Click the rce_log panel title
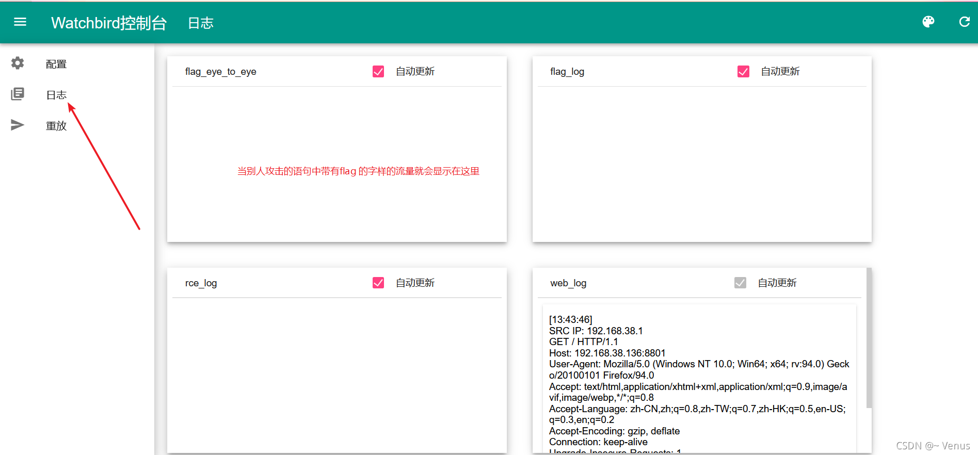Screen dimensions: 978x455 (201, 283)
